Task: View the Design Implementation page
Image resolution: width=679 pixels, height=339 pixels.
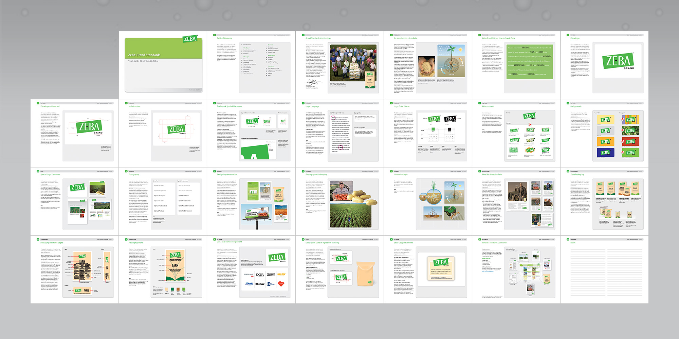Action: coord(251,201)
